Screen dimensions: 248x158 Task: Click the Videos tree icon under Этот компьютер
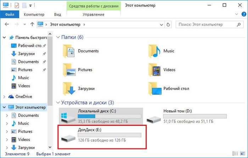point(14,140)
